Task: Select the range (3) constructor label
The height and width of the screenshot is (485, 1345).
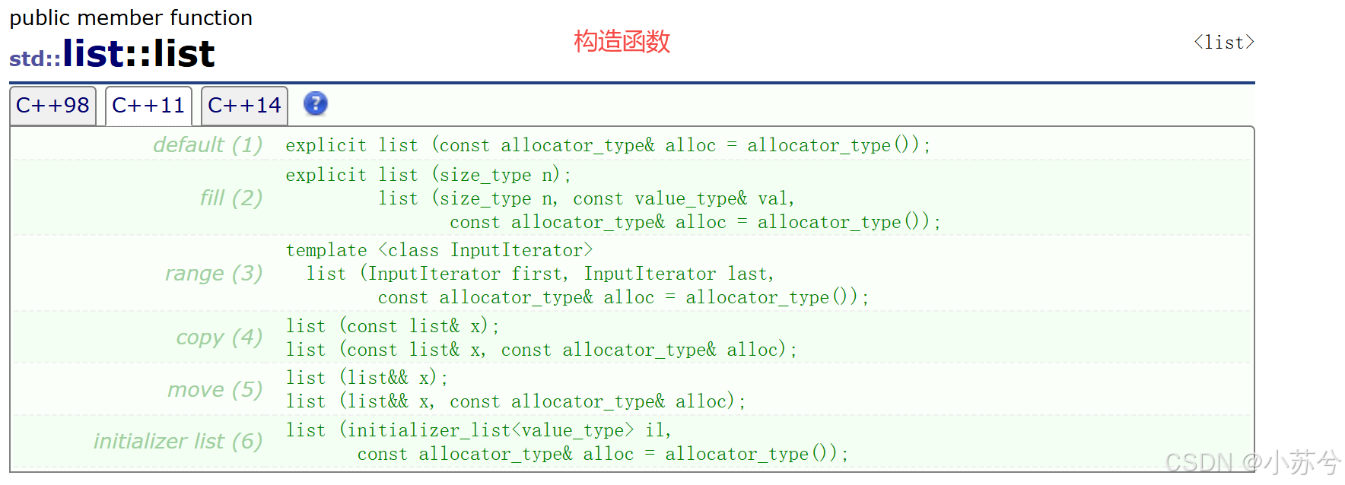Action: click(x=214, y=274)
